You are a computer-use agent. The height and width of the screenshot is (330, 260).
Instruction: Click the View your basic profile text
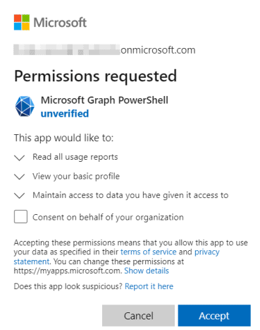click(76, 176)
